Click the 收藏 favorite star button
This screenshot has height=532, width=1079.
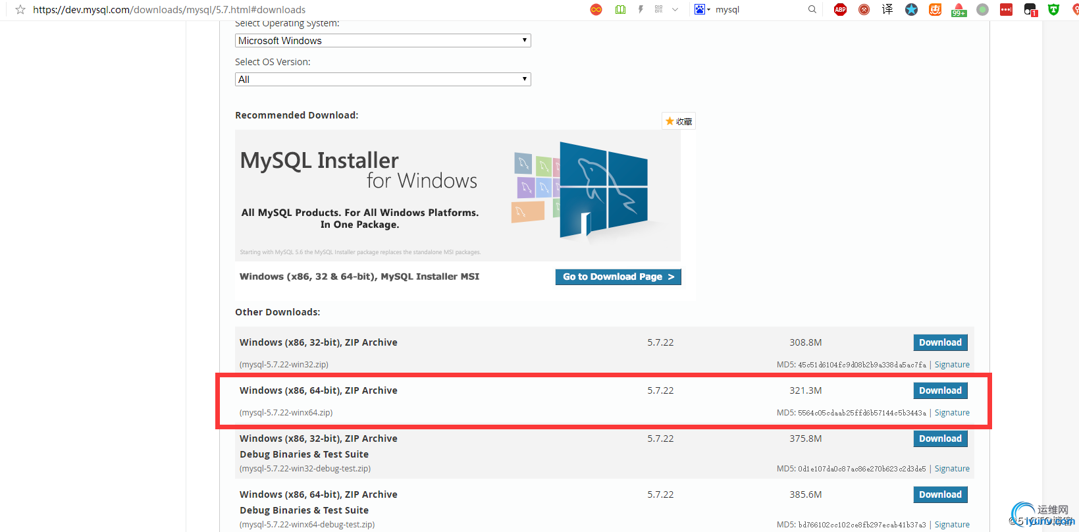click(x=679, y=121)
